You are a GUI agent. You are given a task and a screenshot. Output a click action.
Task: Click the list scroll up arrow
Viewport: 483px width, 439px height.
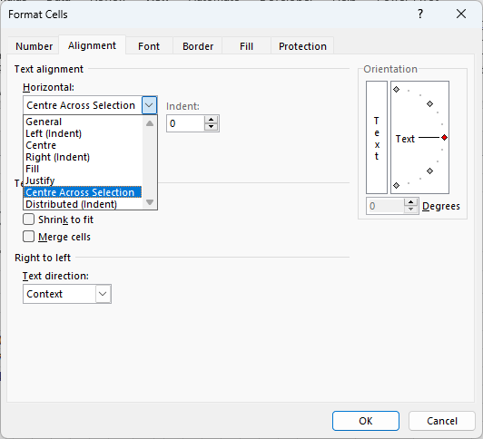coord(150,123)
